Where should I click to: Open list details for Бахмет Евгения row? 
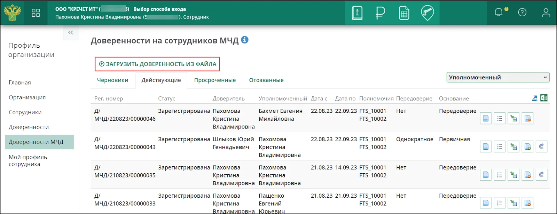500,119
